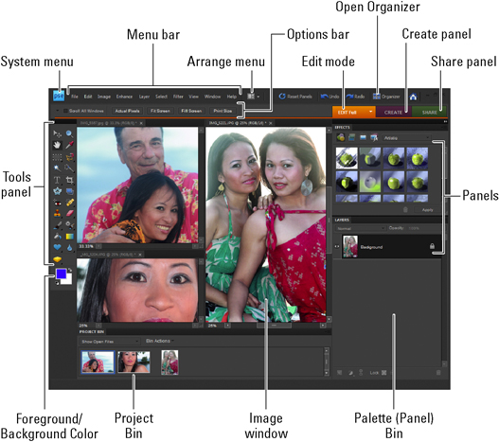Open the Enhance menu

pos(124,97)
